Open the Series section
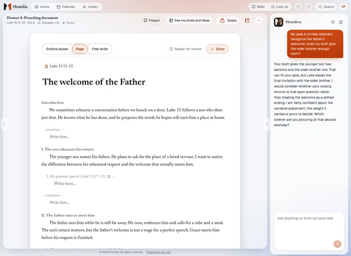 tap(42, 7)
